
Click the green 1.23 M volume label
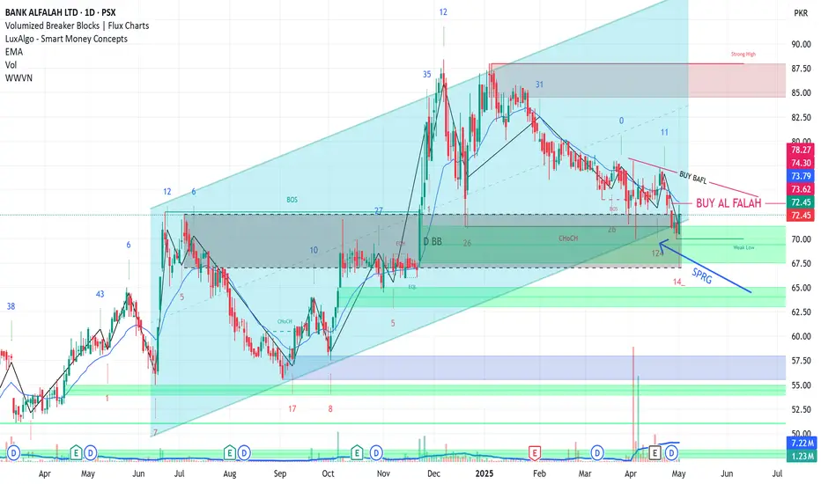[803, 456]
